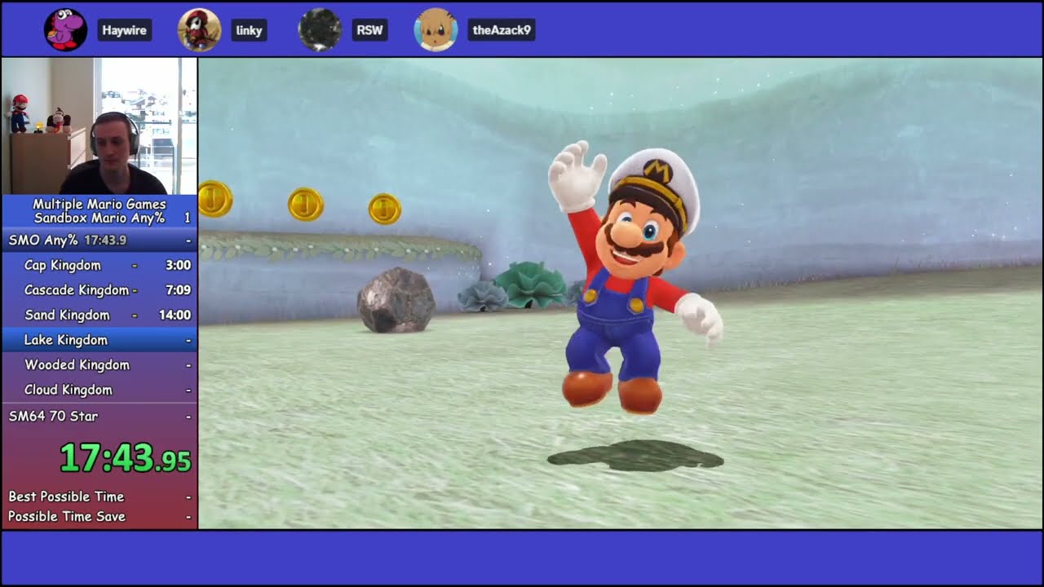This screenshot has height=587, width=1044.
Task: Select the Cap Kingdom split row
Action: tap(99, 265)
